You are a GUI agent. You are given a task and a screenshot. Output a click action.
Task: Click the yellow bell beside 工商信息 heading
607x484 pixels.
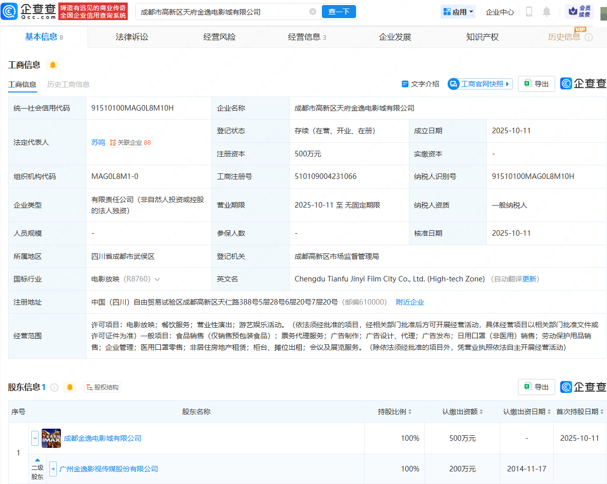tap(53, 65)
